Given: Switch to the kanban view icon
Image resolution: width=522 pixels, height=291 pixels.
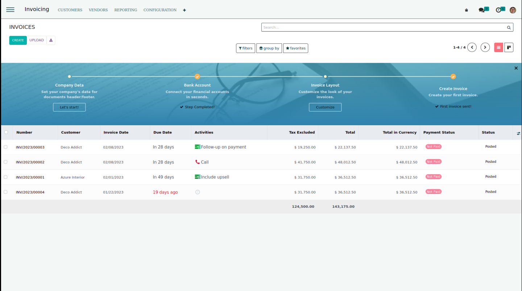Looking at the screenshot, I should 509,47.
